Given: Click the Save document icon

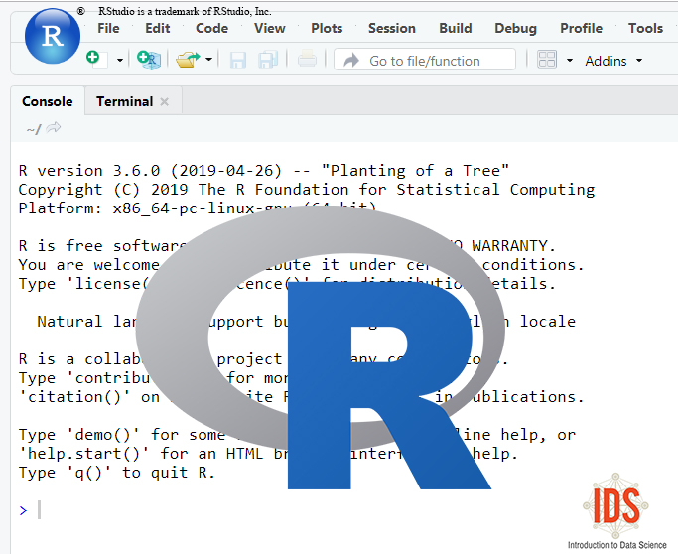Looking at the screenshot, I should (238, 60).
